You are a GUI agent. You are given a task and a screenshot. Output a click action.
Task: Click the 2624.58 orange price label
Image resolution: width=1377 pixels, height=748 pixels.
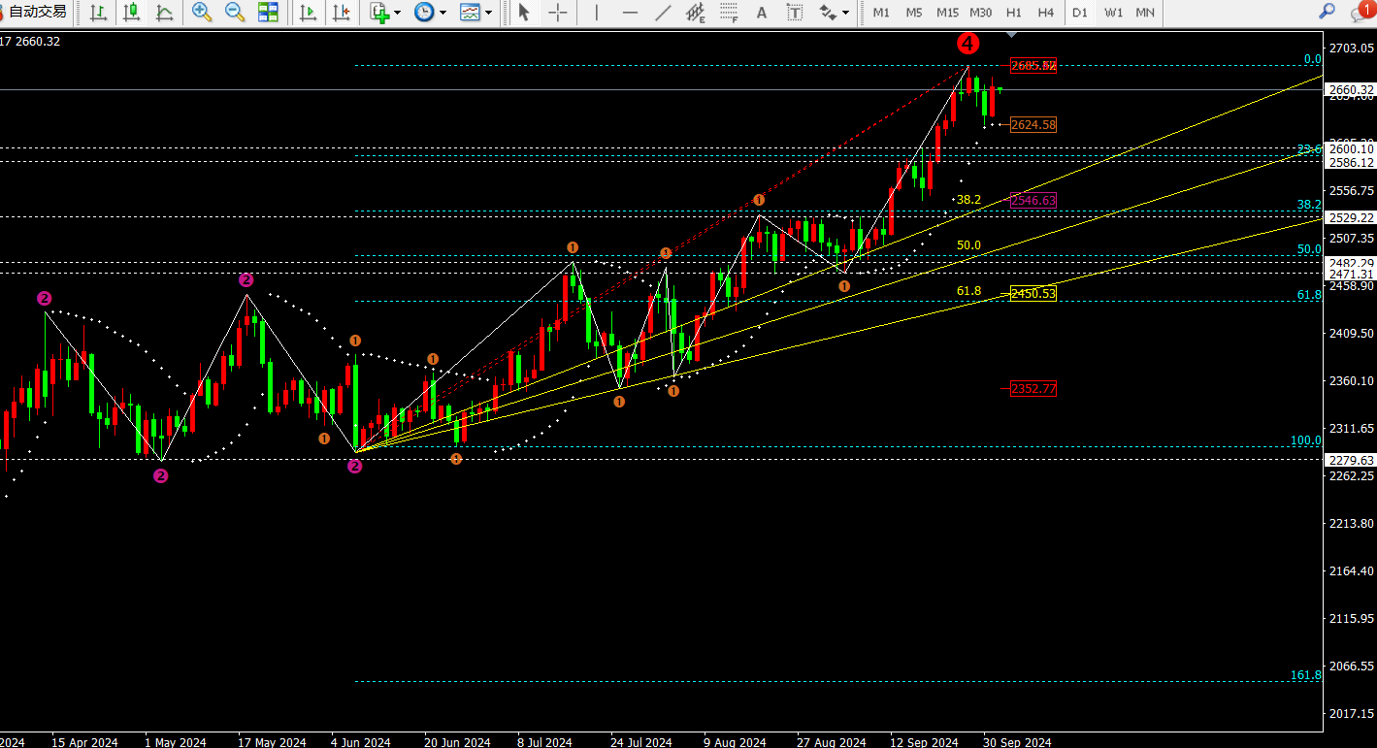point(1033,125)
